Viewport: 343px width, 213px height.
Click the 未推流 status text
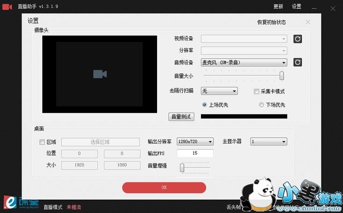74,207
